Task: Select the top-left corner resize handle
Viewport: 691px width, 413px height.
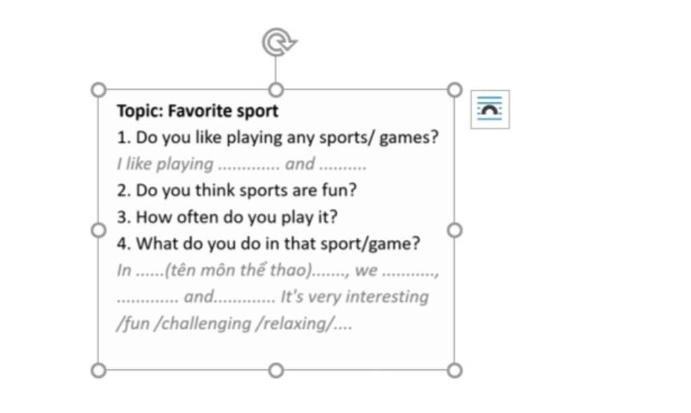Action: (x=99, y=90)
